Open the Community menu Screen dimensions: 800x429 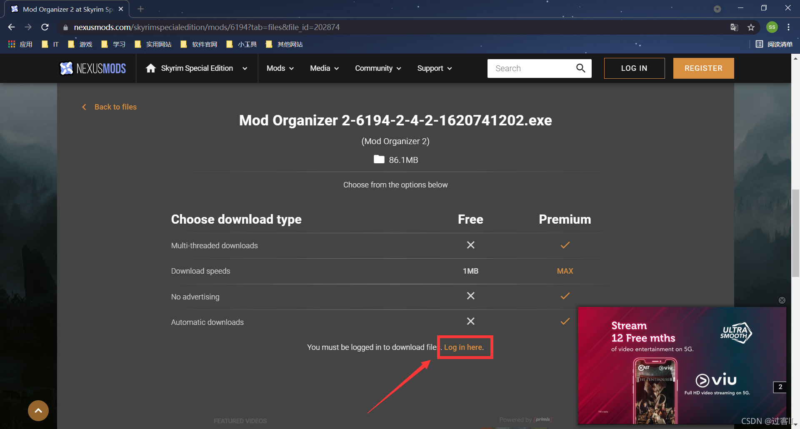point(378,68)
